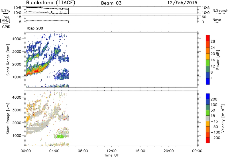Click the Slant Range label of the power panel
The image size is (228, 157).
point(8,60)
